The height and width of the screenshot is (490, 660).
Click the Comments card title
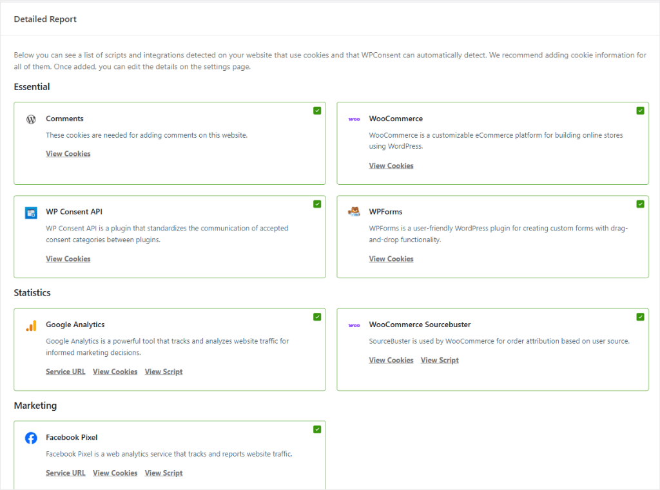(x=64, y=118)
